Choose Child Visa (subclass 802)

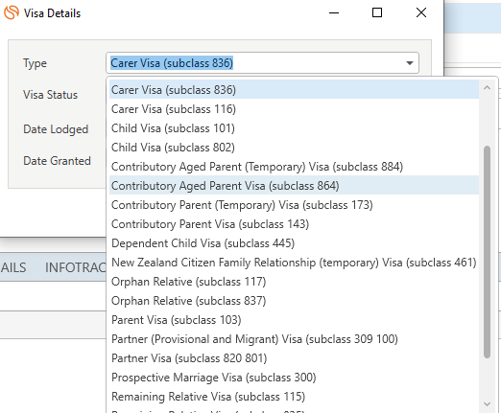[x=294, y=148]
